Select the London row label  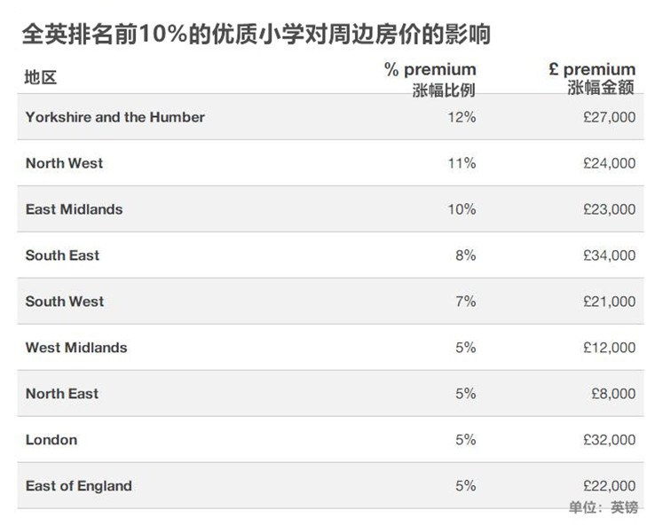point(51,440)
